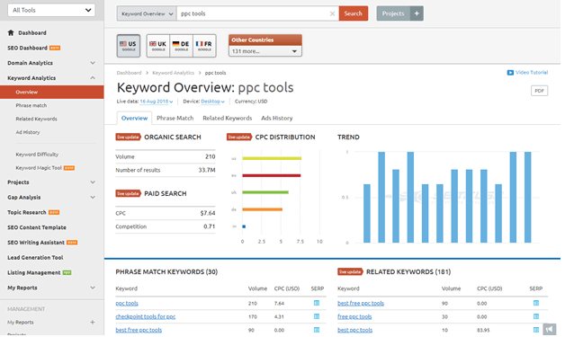
Task: Open SERP icon for checkpoint tools for ppc
Action: click(317, 316)
